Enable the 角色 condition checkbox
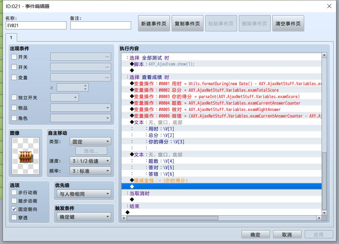The image size is (339, 244). coord(14,118)
